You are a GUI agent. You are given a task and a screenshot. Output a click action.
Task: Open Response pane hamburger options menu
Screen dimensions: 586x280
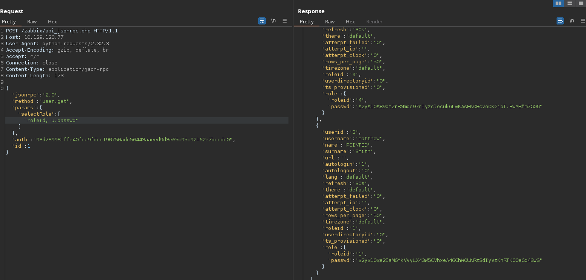coord(583,21)
